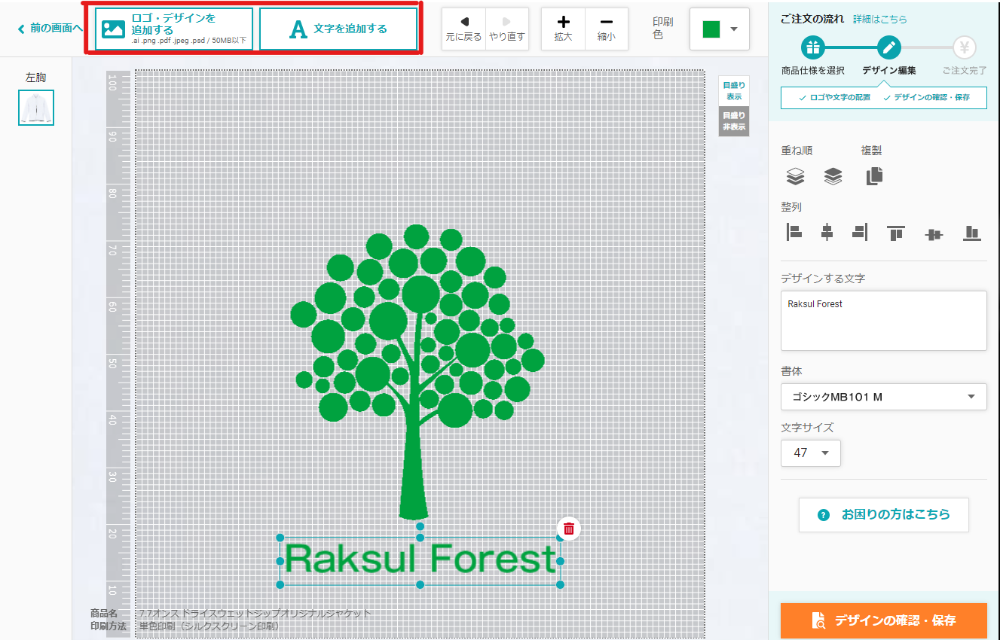Image resolution: width=1000 pixels, height=640 pixels.
Task: Undo with 元に戻る button
Action: (463, 29)
